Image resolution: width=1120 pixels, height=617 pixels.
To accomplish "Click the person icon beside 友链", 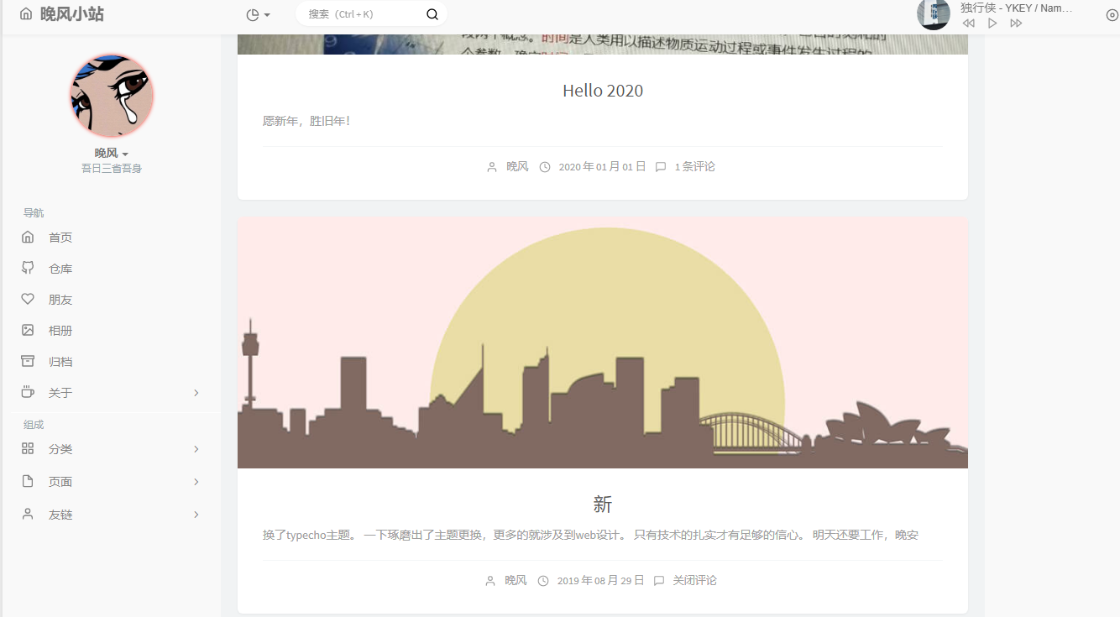I will coord(28,514).
